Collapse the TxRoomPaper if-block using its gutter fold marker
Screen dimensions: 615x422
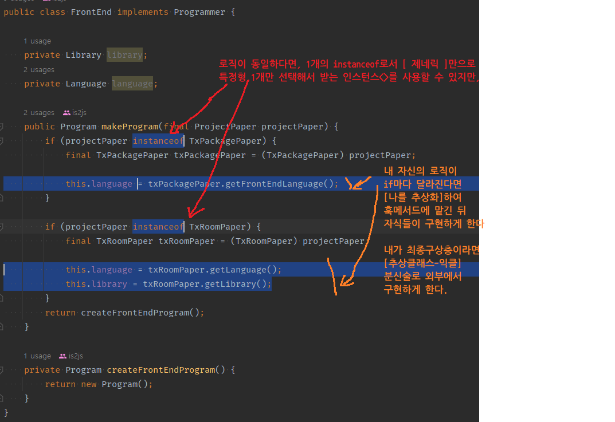click(2, 227)
